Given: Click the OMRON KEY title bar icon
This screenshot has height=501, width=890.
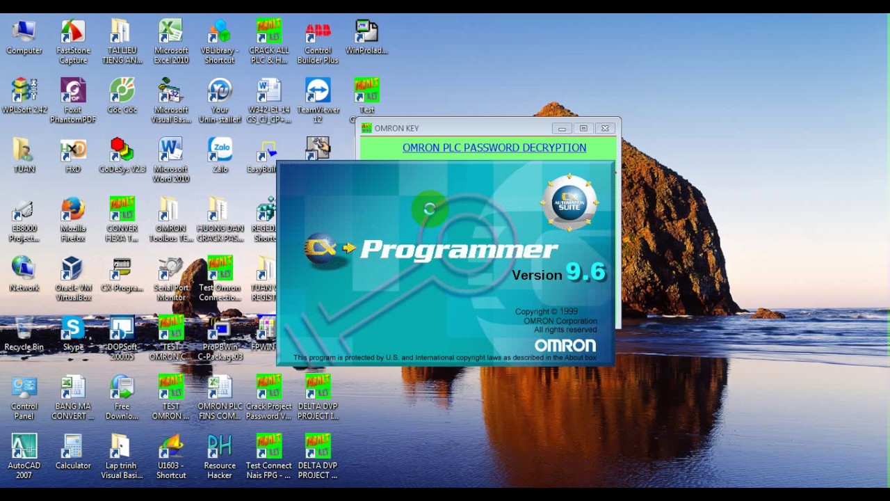Looking at the screenshot, I should (x=366, y=128).
